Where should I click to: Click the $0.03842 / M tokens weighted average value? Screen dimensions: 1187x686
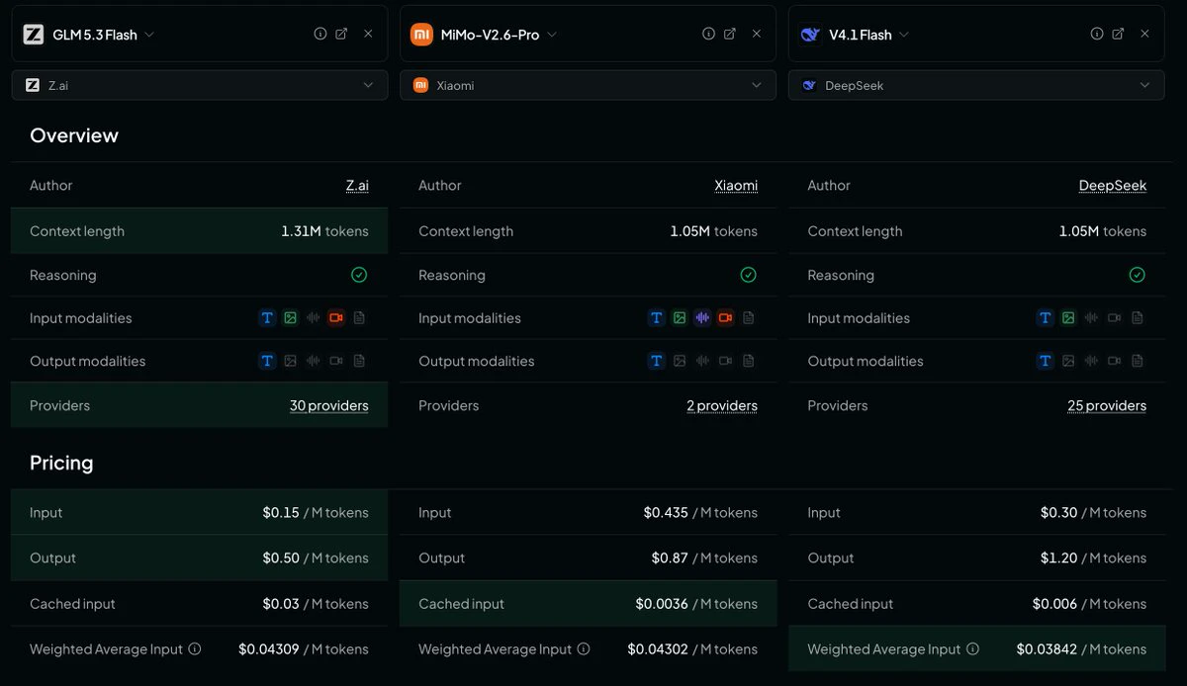[1081, 649]
